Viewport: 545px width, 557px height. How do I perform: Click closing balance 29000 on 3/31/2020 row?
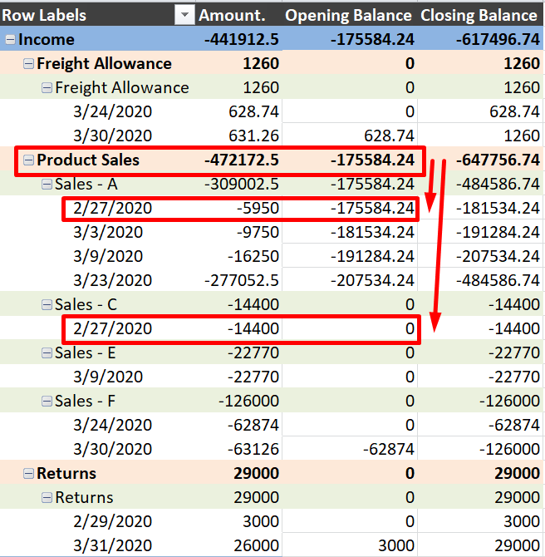click(518, 545)
